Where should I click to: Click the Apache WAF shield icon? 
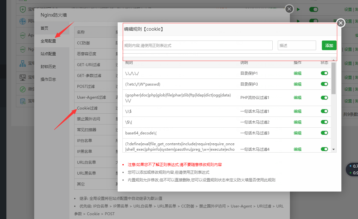23,35
